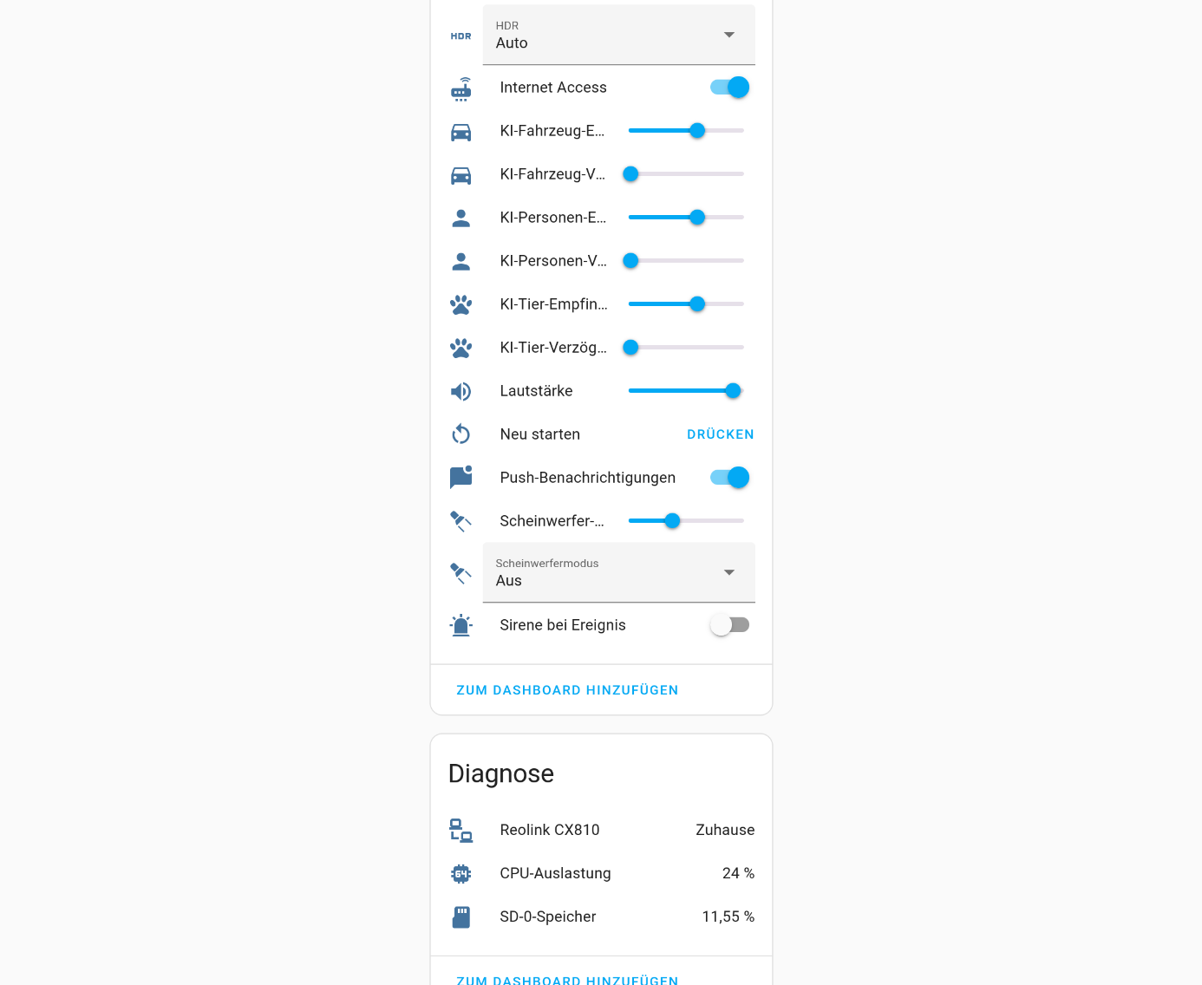This screenshot has width=1202, height=985.
Task: Click the Scheinwerfer brightness slider
Action: (x=686, y=521)
